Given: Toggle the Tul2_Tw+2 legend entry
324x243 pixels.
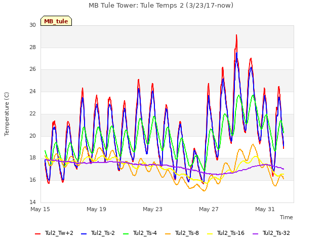Looking at the screenshot, I should pyautogui.click(x=54, y=233).
